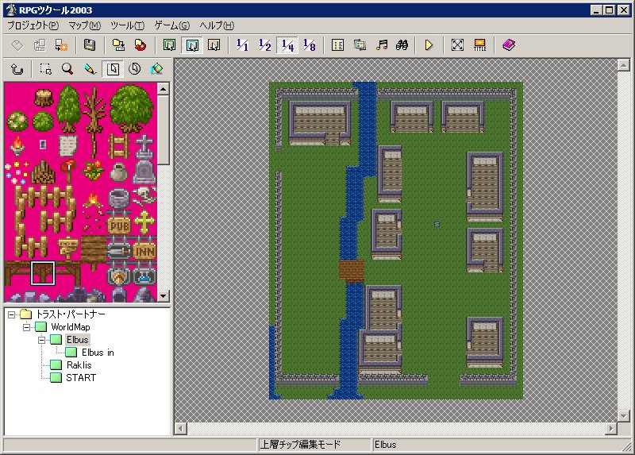Set map zoom to 1/2 scale
Screen dimensions: 635x455
264,45
